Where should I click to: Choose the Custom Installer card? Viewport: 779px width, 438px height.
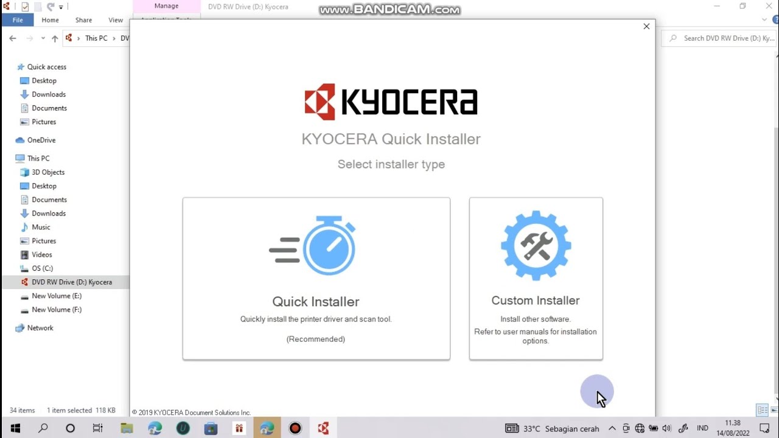pyautogui.click(x=536, y=279)
